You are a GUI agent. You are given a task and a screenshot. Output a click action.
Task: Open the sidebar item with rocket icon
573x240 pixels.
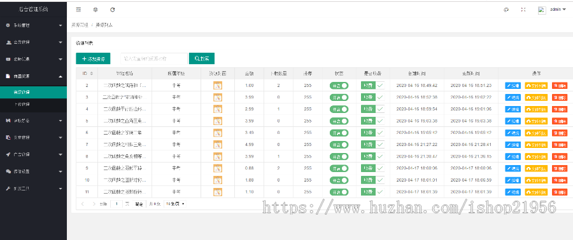(33, 154)
